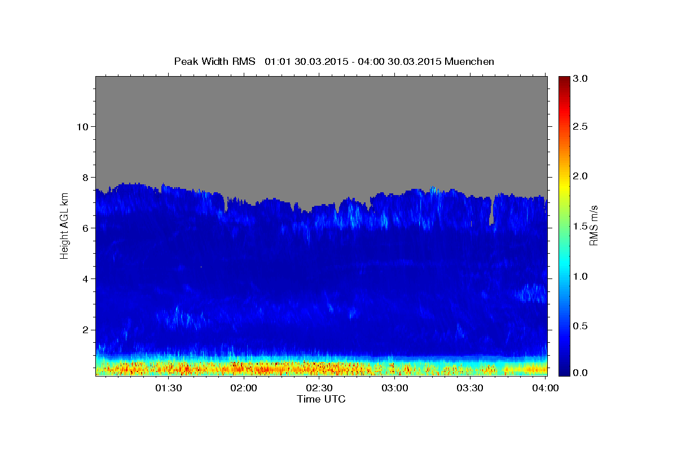Click the 02:30 time tick label
This screenshot has height=451, width=677.
319,388
